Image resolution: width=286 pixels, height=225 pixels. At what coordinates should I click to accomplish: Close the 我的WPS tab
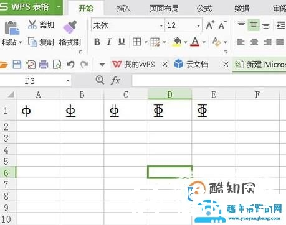164,65
